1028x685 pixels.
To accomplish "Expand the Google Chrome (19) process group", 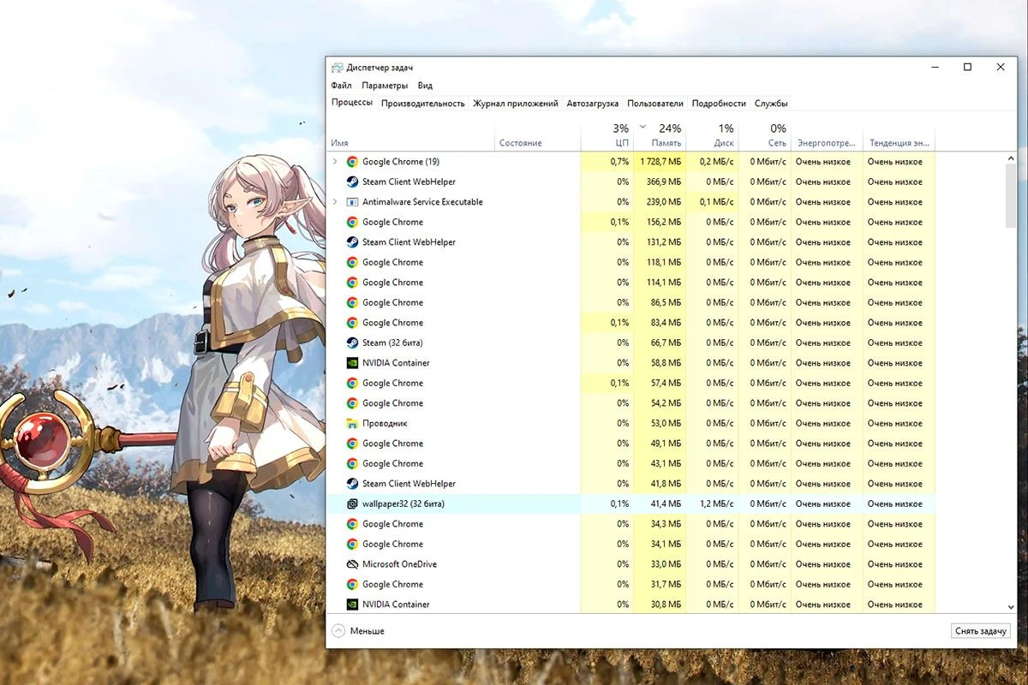I will (x=335, y=162).
